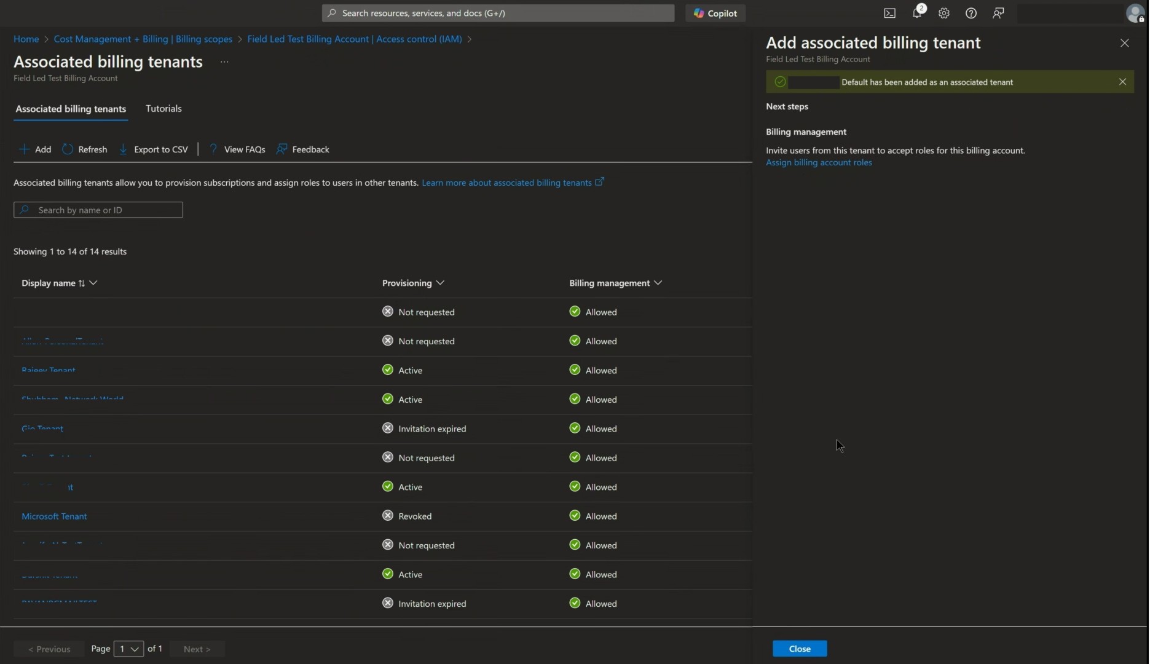Open the Microsoft Tenant link

(x=54, y=516)
